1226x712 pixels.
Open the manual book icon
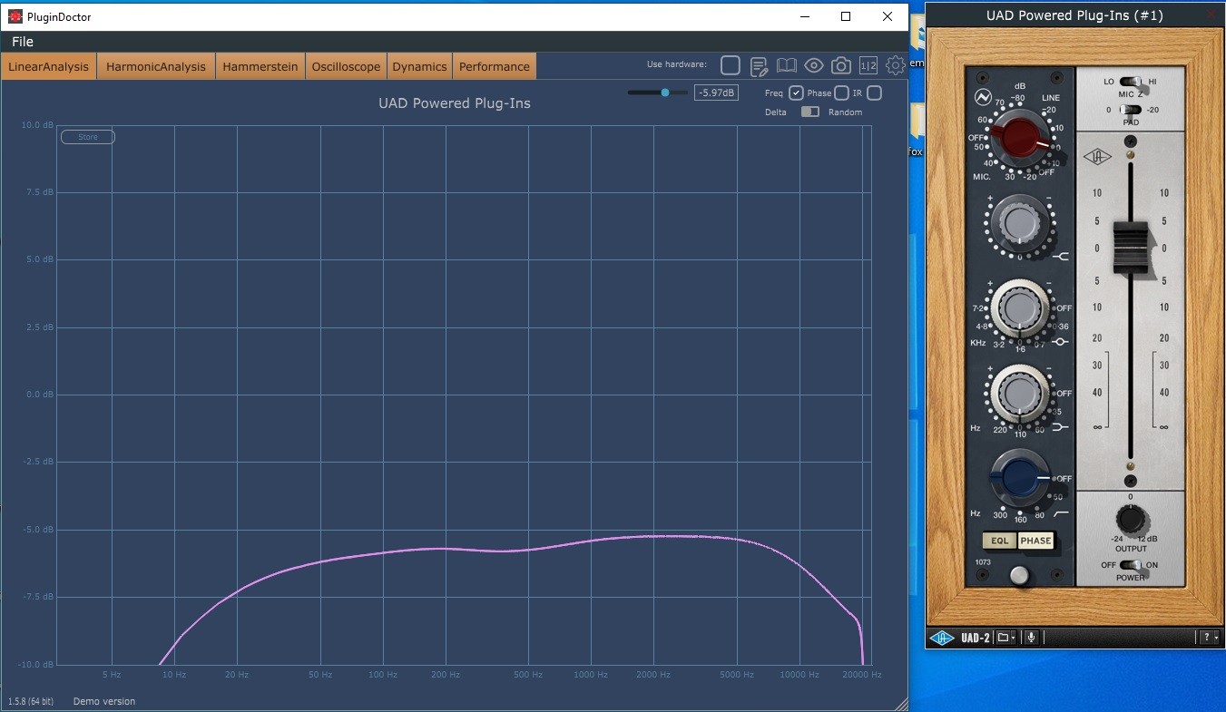click(786, 66)
